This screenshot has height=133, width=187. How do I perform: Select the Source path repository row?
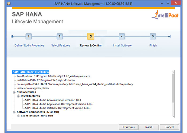[x=75, y=84]
